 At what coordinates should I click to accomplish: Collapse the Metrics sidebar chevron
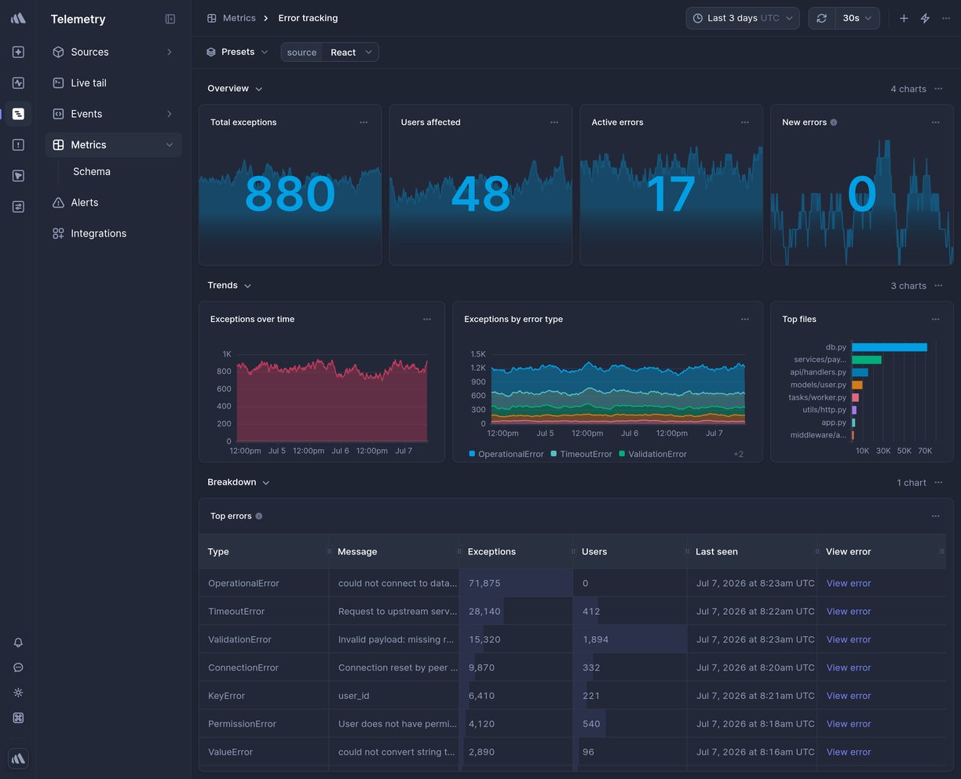169,144
